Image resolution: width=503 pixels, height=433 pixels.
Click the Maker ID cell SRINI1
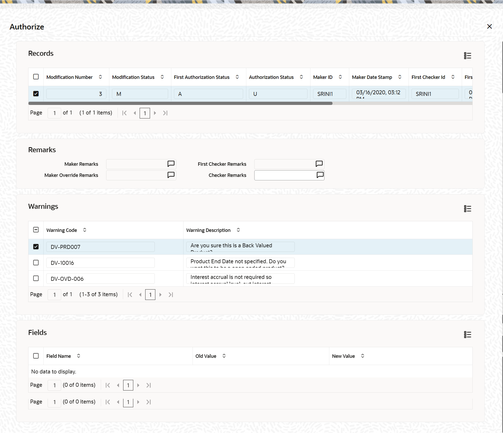(330, 94)
